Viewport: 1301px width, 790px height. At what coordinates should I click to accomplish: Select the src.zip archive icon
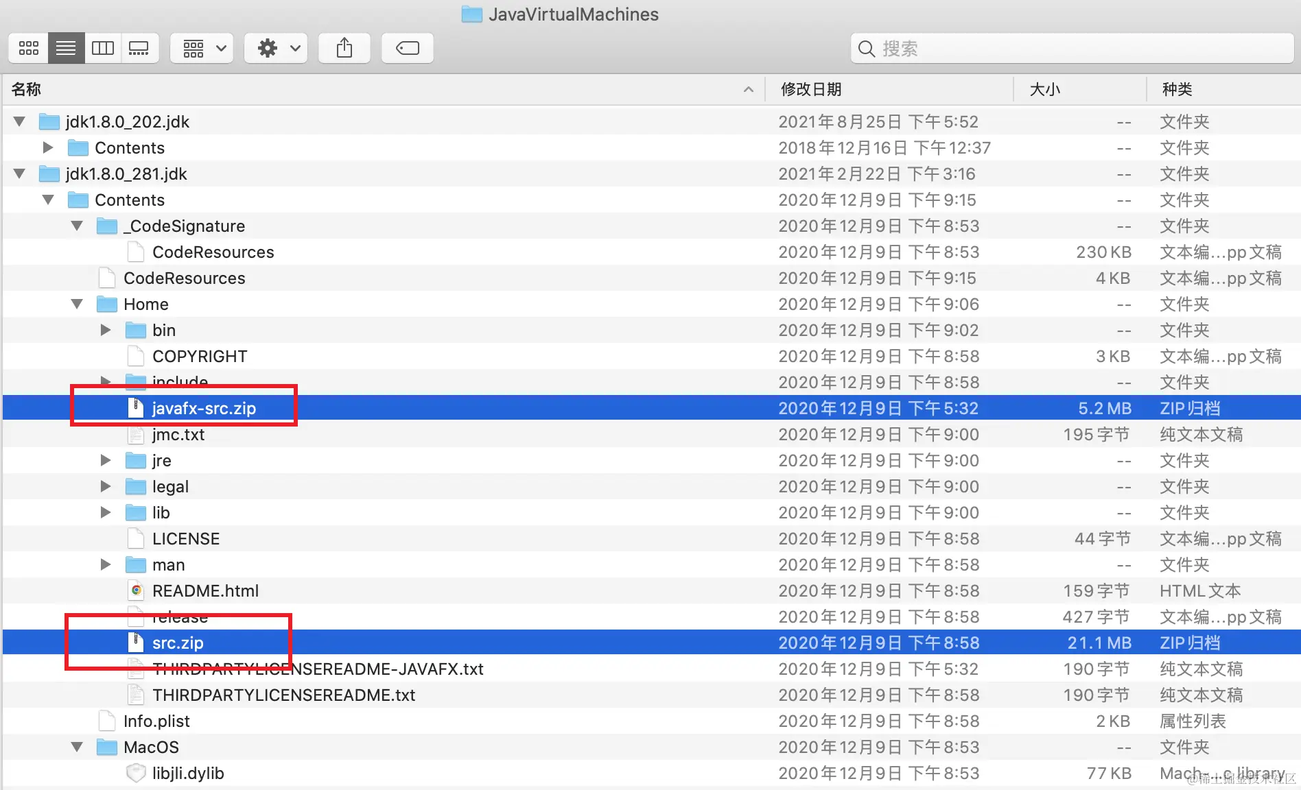(136, 643)
